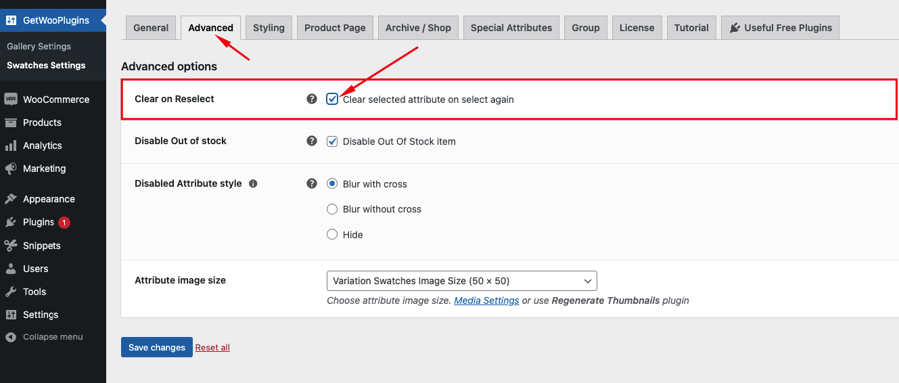Click the Marketing megaphone icon
This screenshot has height=383, width=899.
click(11, 168)
